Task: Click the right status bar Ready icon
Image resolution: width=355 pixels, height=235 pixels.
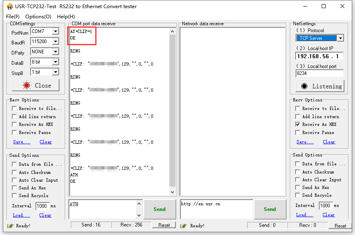Action: (x=184, y=226)
